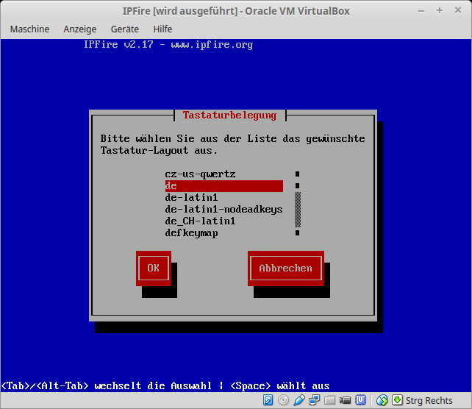Select cz-us-qwertz keyboard layout
472x409 pixels.
pyautogui.click(x=224, y=174)
